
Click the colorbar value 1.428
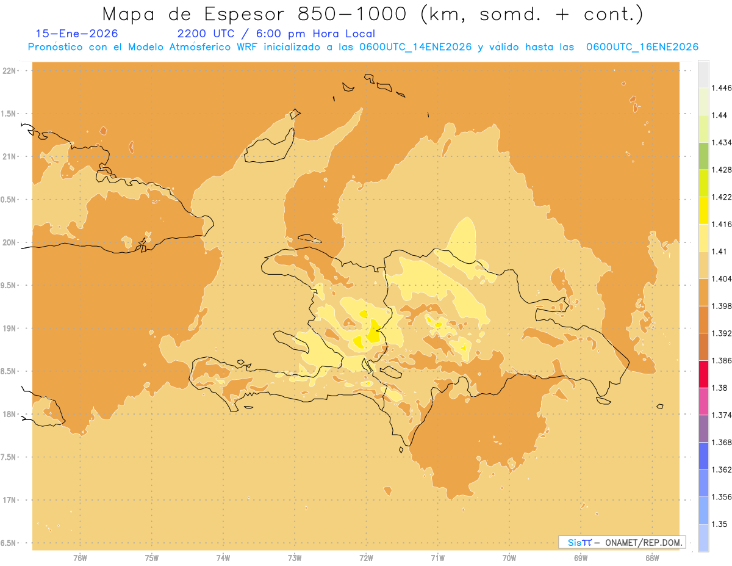click(x=721, y=170)
